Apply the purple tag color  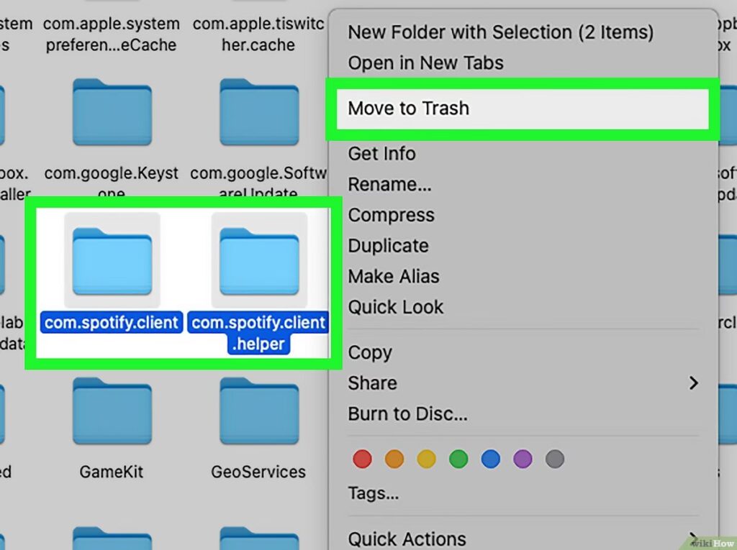coord(523,459)
